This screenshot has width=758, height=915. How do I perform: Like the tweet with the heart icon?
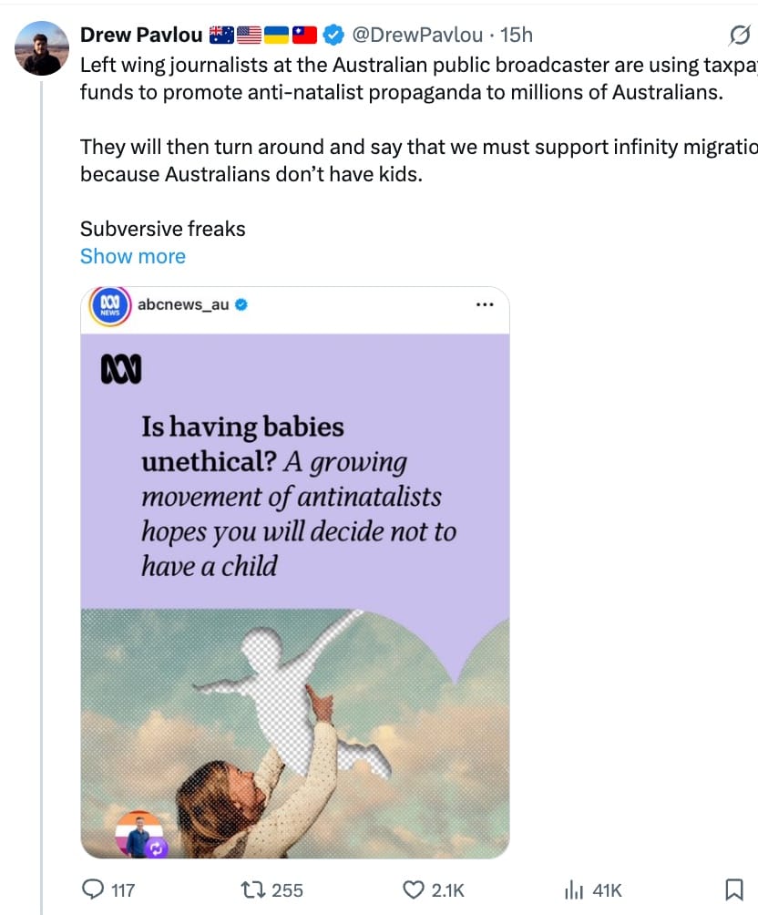coord(414,889)
